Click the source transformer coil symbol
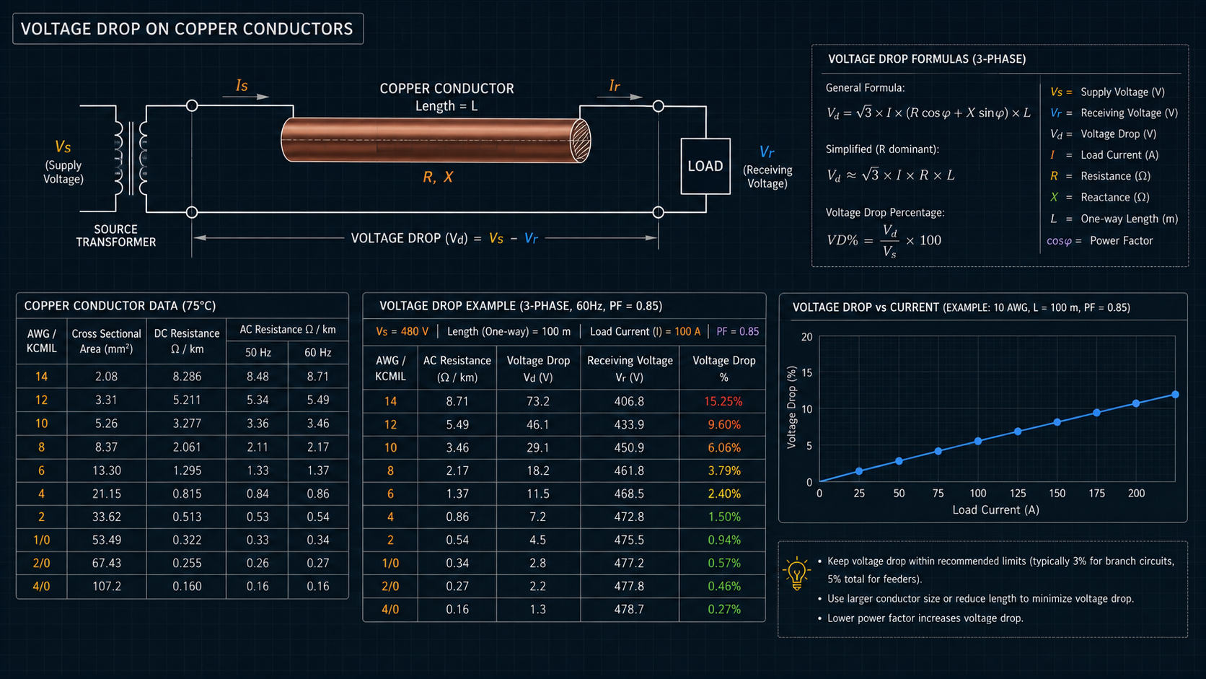The width and height of the screenshot is (1206, 679). click(131, 158)
